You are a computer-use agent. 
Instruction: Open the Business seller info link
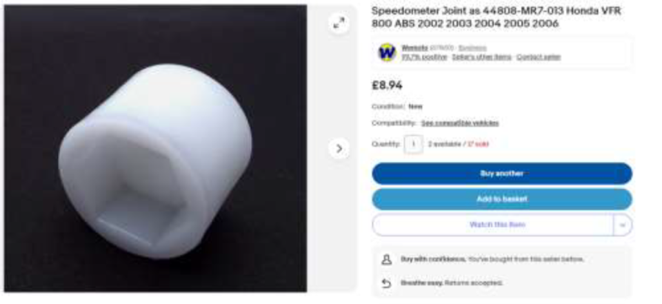tap(472, 48)
